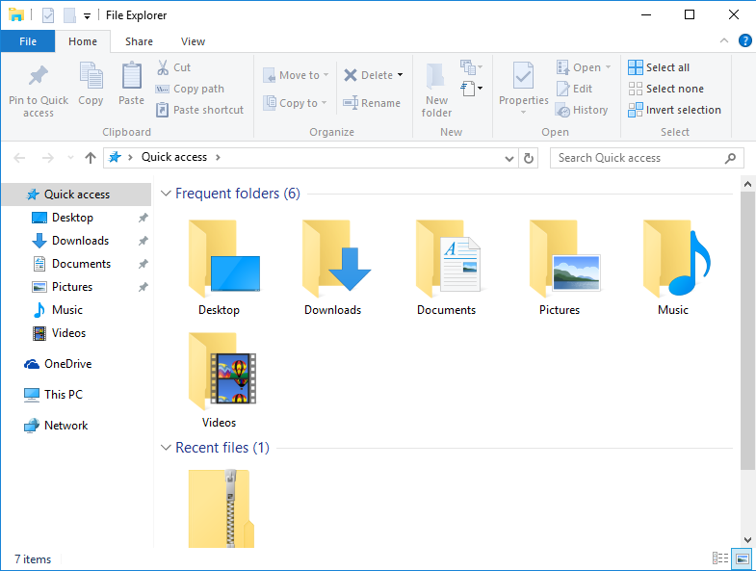Switch to Details view in status bar
Screen dimensions: 756x571
tap(720, 558)
